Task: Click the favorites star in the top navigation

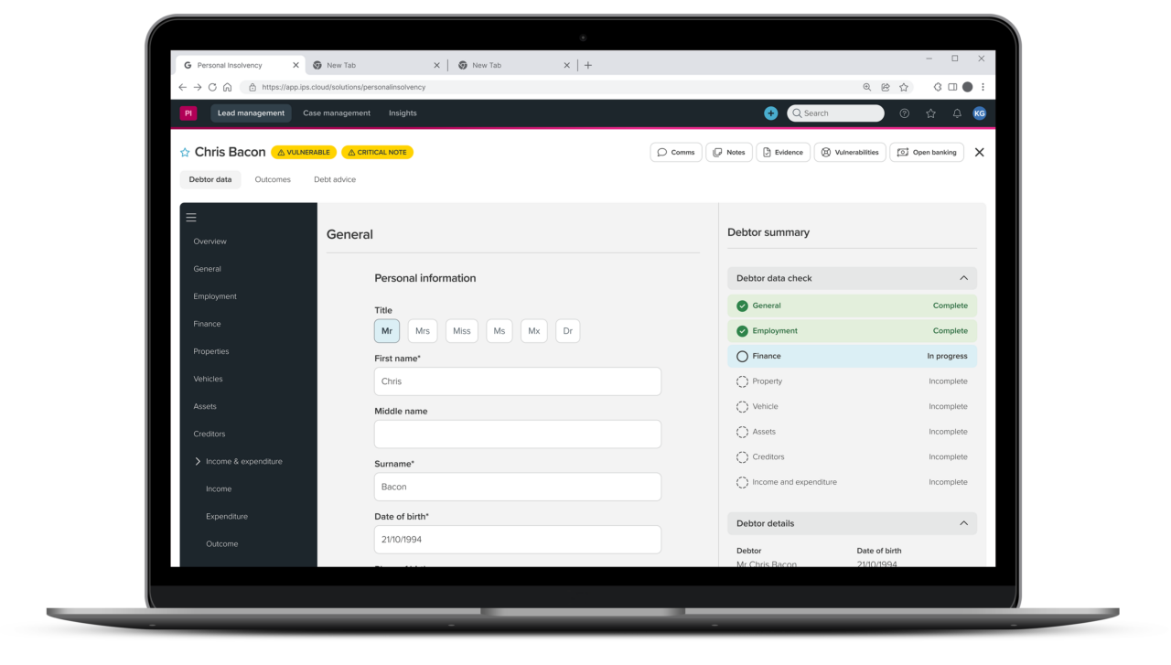Action: coord(930,113)
